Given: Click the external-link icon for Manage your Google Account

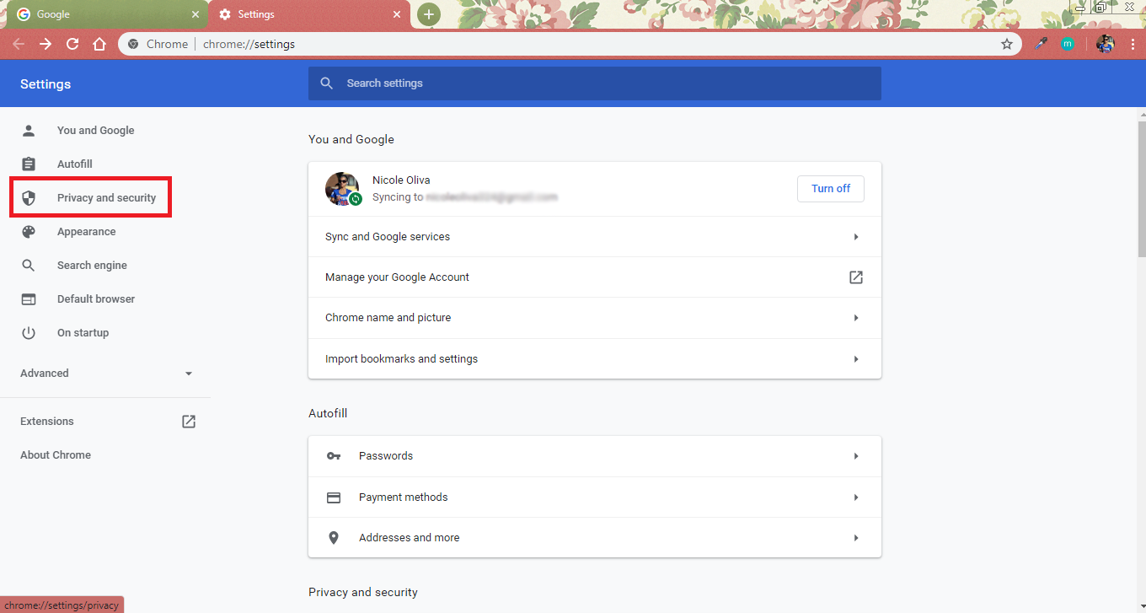Looking at the screenshot, I should pyautogui.click(x=856, y=277).
